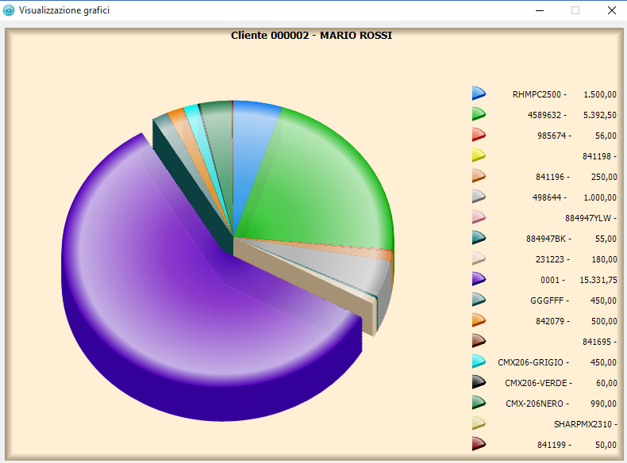Click the legend value 180,00
Image resolution: width=627 pixels, height=463 pixels.
click(604, 259)
